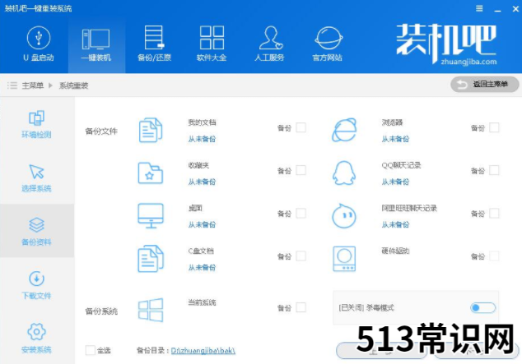Click 从未备份 link under C盘文档

coord(202,267)
